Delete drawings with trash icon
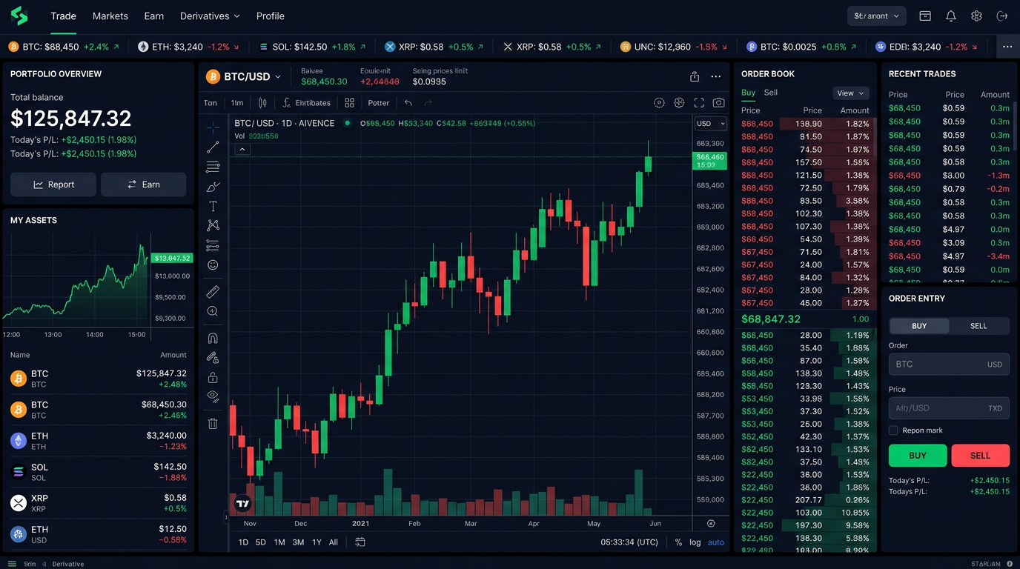 [x=213, y=424]
